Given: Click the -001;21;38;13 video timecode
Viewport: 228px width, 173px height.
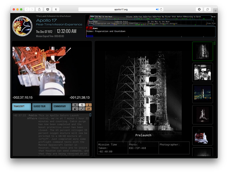Looking at the screenshot, I should (80, 98).
